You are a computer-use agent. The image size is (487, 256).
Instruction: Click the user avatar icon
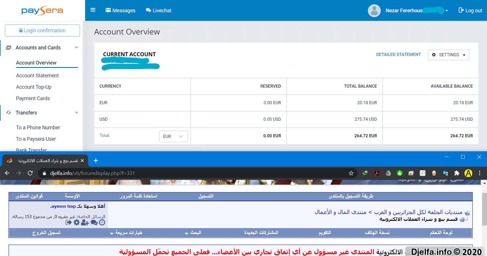374,11
